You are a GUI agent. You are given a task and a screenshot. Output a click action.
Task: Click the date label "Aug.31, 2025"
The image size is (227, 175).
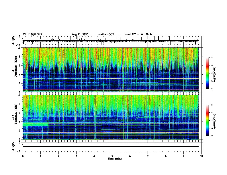(x=80, y=34)
